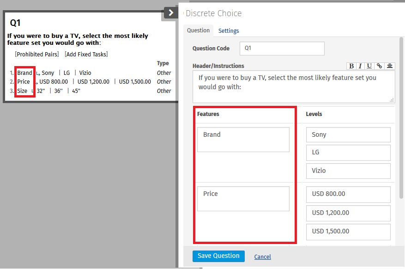Apply italic formatting to the header text
The width and height of the screenshot is (405, 269).
[360, 66]
